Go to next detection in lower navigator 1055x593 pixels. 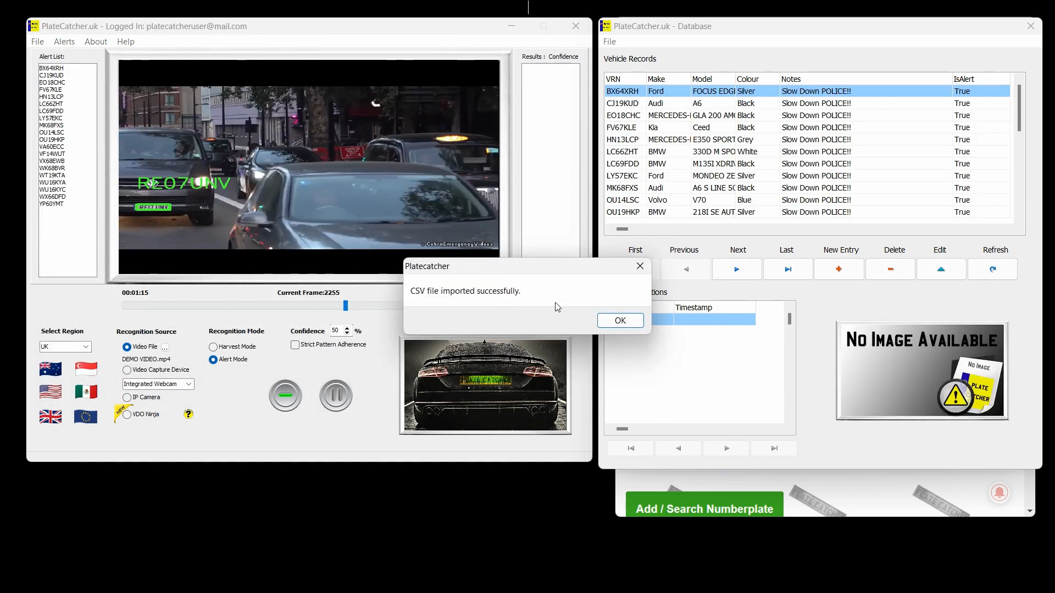click(726, 449)
